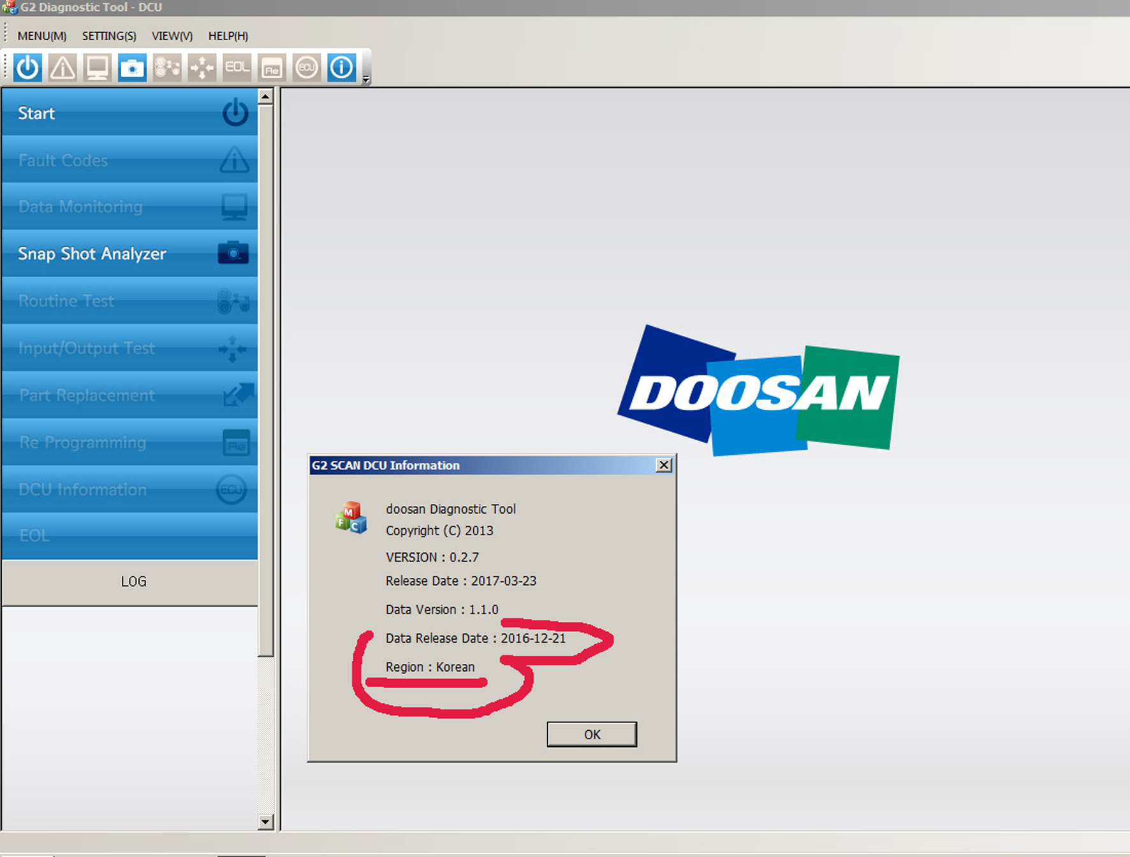Screen dimensions: 1130x857
Task: Close the G2 SCAN DCU Information dialog
Action: 664,465
